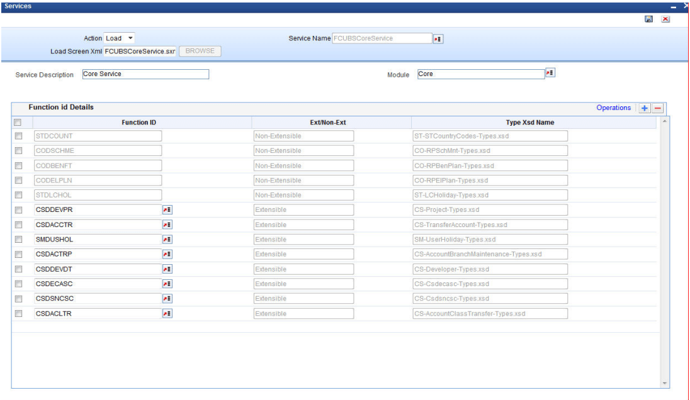The width and height of the screenshot is (690, 400).
Task: Open the Module lookup icon
Action: 550,72
